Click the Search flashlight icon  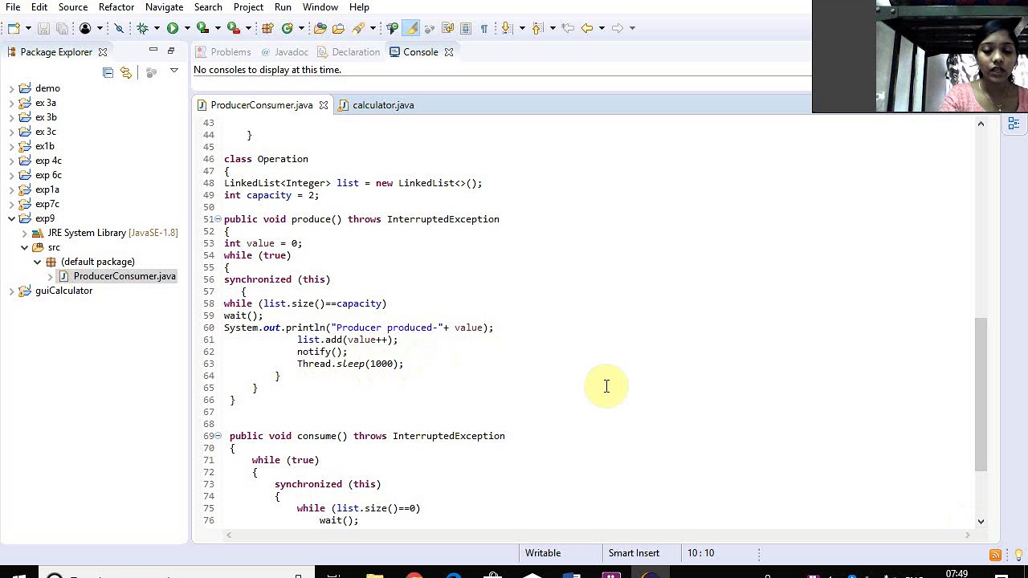(x=358, y=28)
